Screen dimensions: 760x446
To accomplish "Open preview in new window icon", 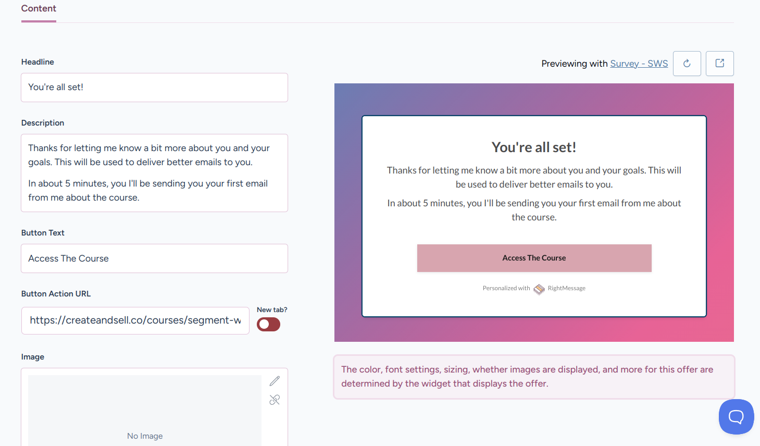I will coord(719,64).
